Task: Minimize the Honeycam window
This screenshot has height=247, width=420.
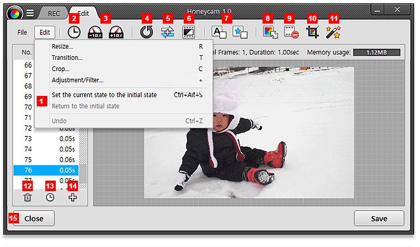Action: (x=377, y=11)
